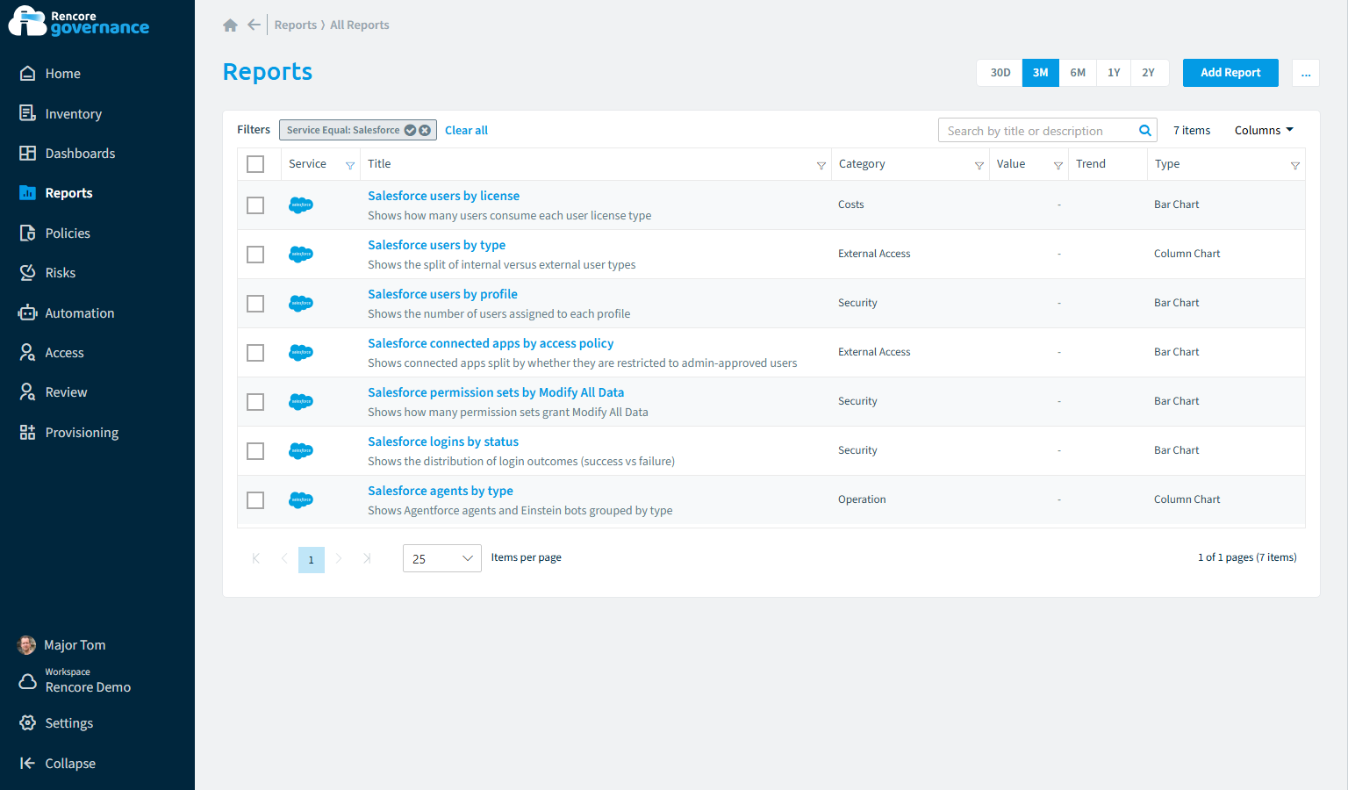Click the Add Report button
The width and height of the screenshot is (1348, 790).
[1230, 73]
